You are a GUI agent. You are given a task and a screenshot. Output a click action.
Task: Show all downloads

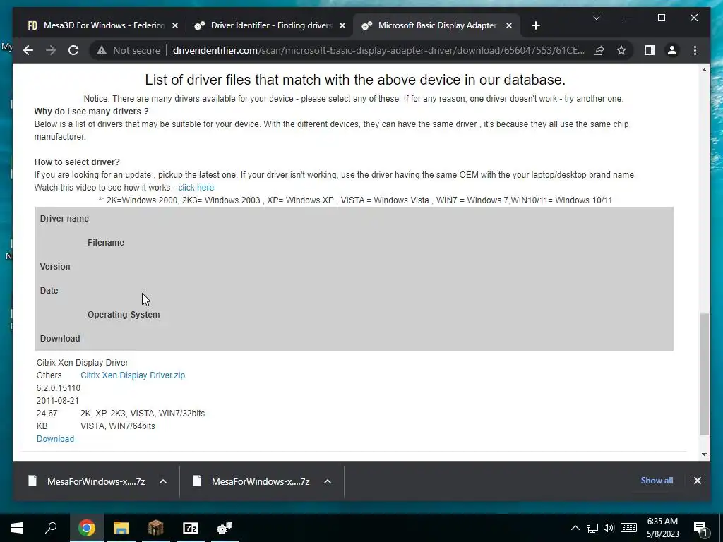pos(657,481)
